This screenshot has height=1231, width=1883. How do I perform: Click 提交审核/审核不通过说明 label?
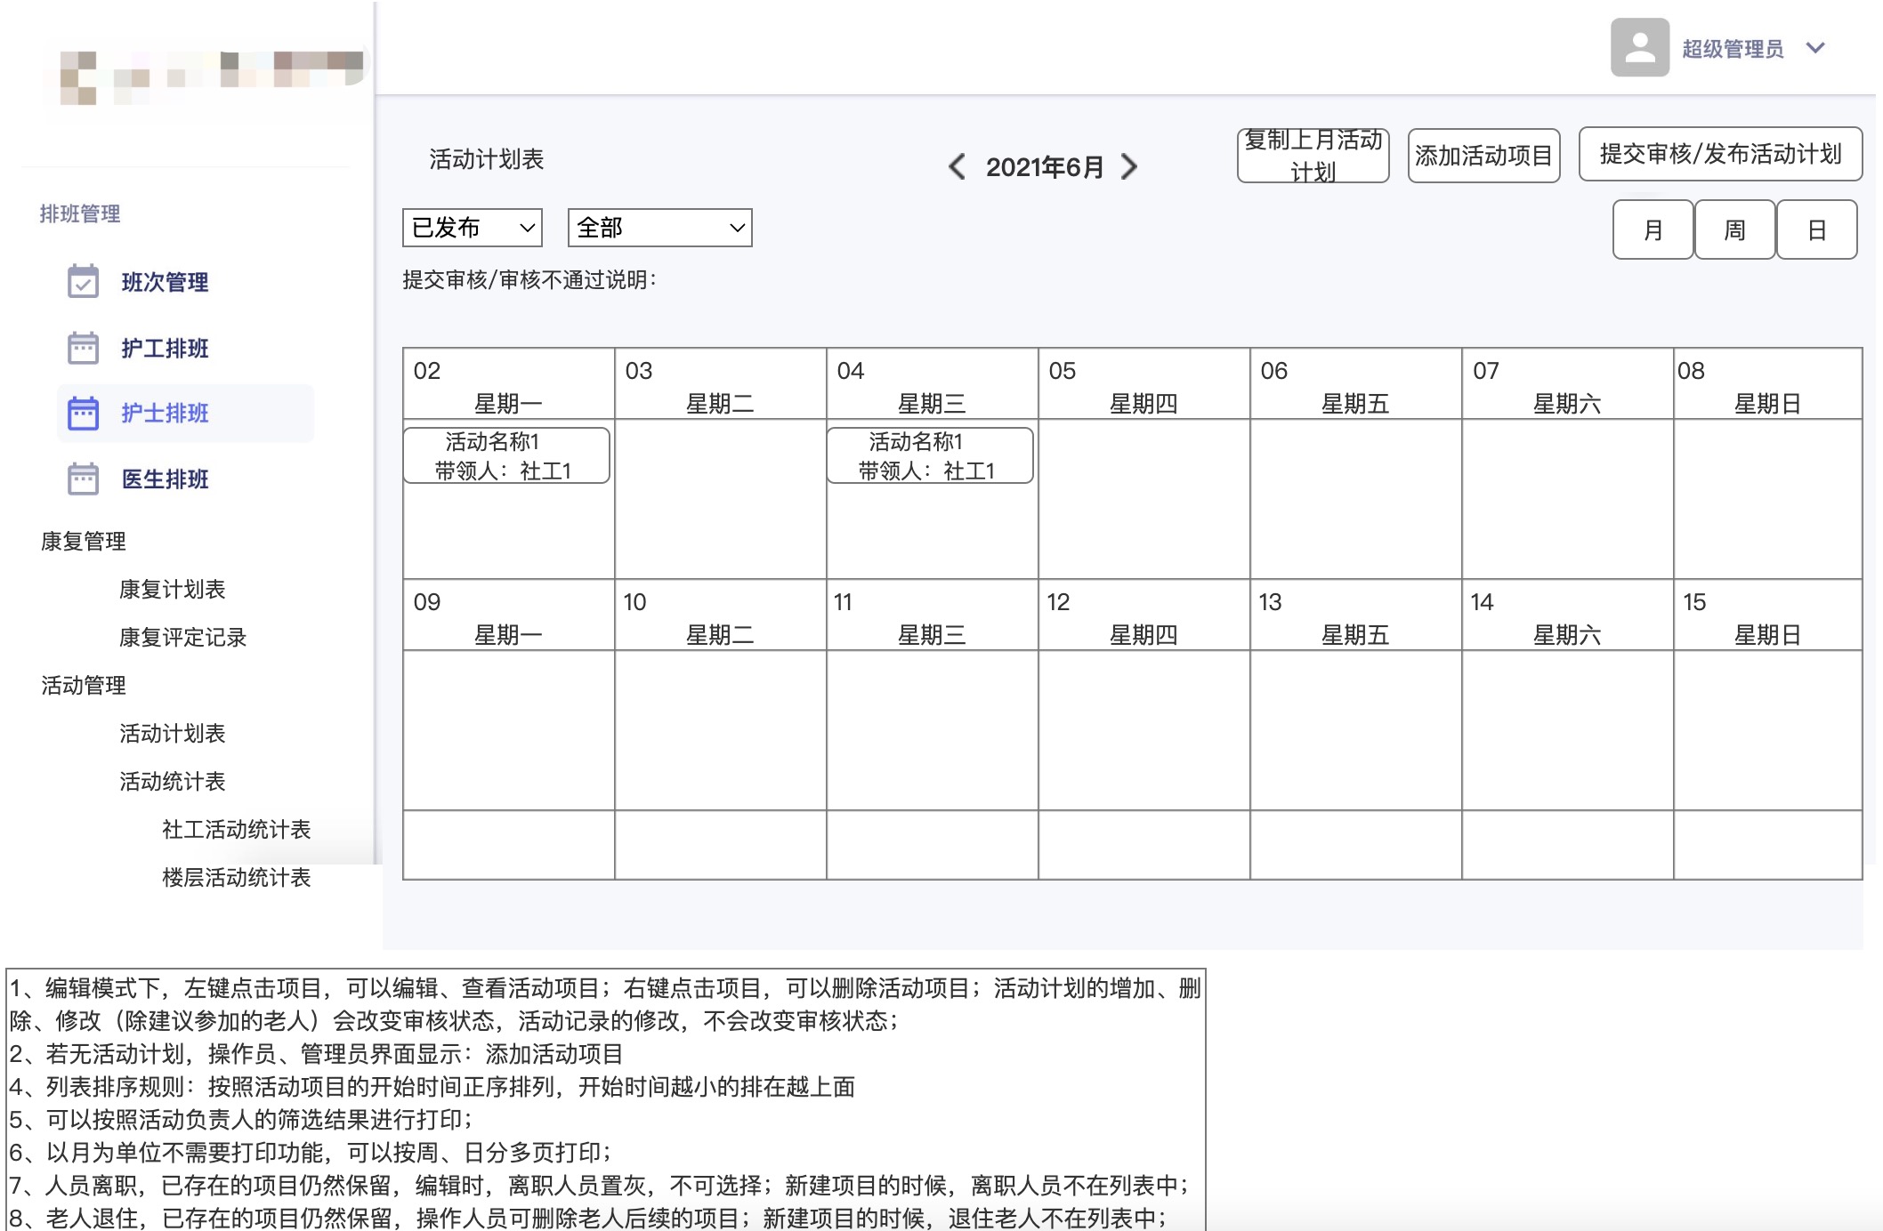coord(529,280)
